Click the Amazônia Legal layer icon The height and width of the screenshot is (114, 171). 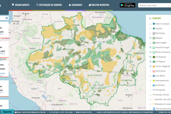[x=154, y=47]
